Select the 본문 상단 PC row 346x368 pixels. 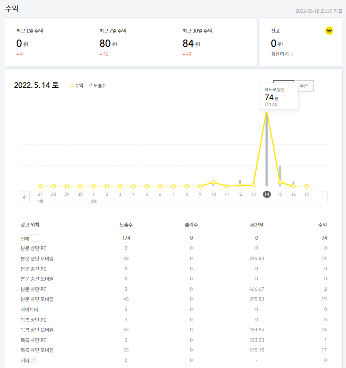point(173,248)
